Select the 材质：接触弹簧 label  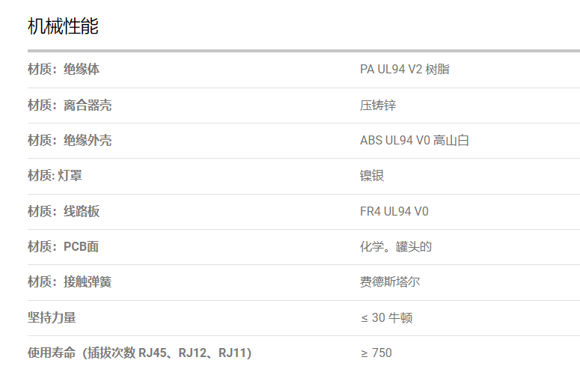pyautogui.click(x=70, y=282)
